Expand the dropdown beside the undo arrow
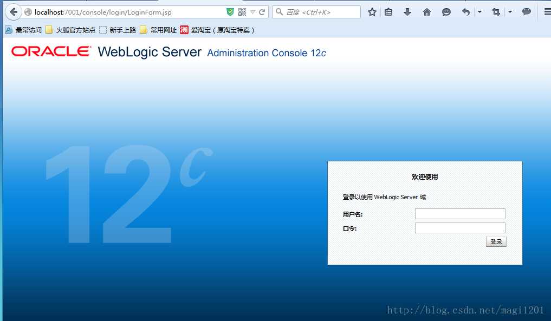The height and width of the screenshot is (321, 551). tap(479, 12)
